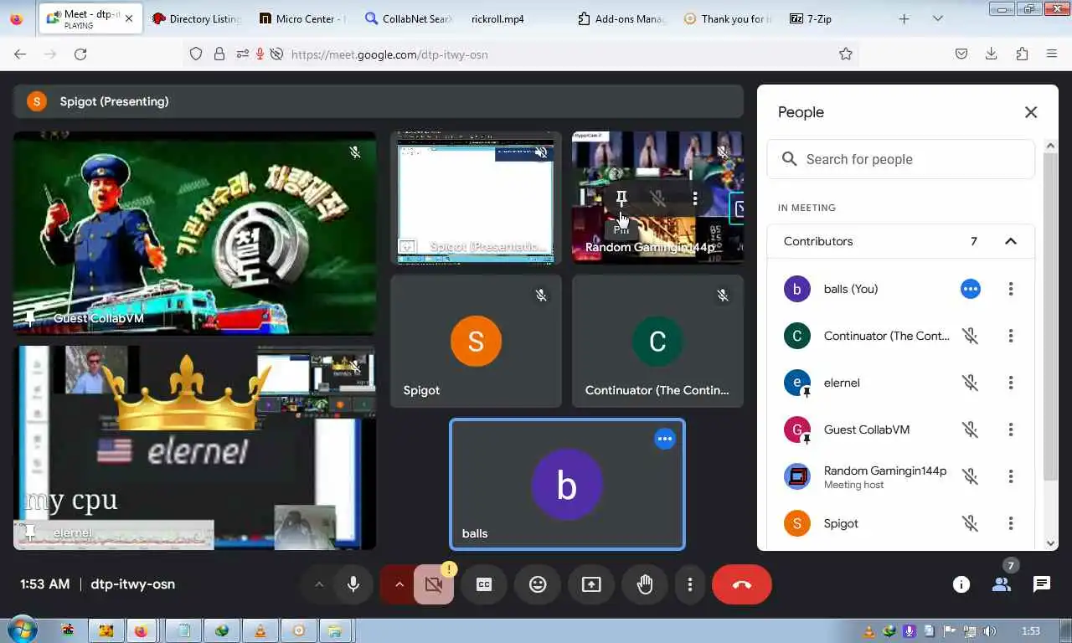Switch to the 7-Zip tab
The height and width of the screenshot is (643, 1072).
(x=832, y=18)
